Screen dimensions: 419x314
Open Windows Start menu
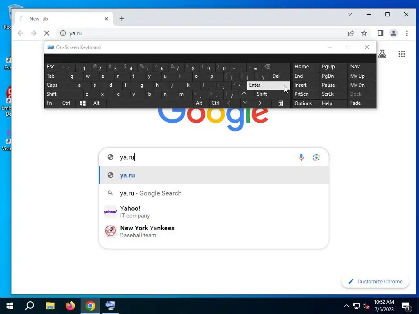(x=10, y=305)
